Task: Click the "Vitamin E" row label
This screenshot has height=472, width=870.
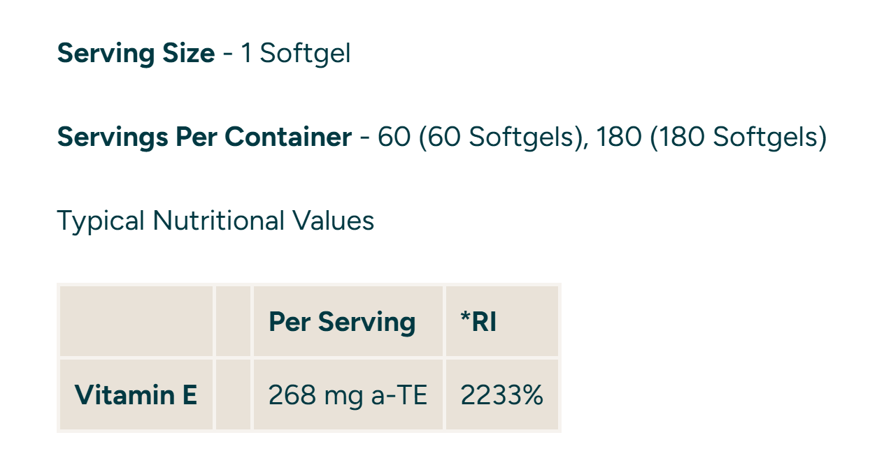Action: click(x=136, y=395)
